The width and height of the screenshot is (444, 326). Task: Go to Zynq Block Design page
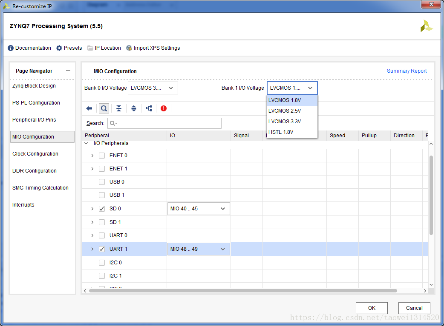34,86
